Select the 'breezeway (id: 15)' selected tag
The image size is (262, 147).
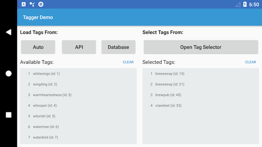201,73
